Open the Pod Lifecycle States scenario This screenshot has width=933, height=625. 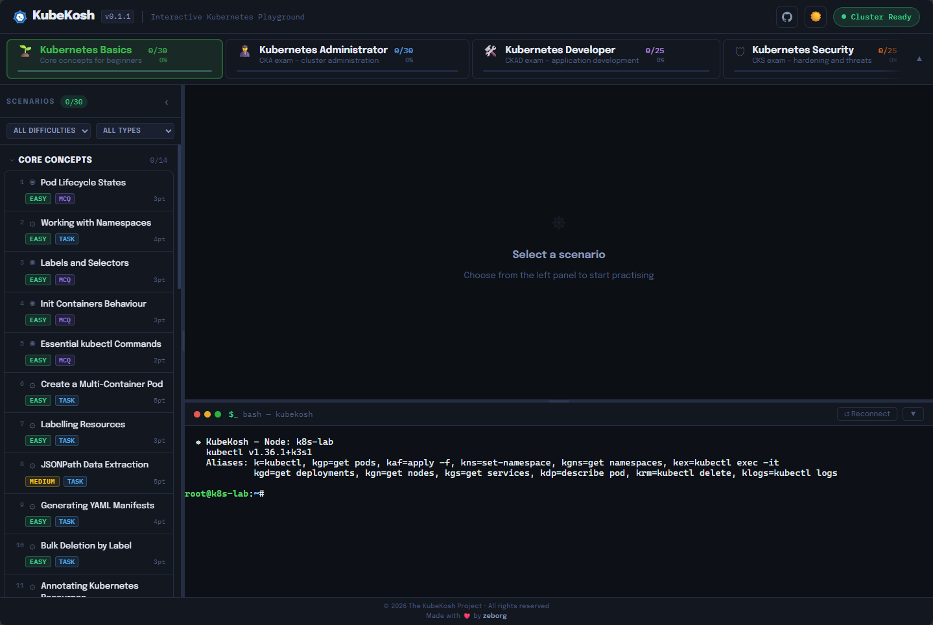(89, 191)
